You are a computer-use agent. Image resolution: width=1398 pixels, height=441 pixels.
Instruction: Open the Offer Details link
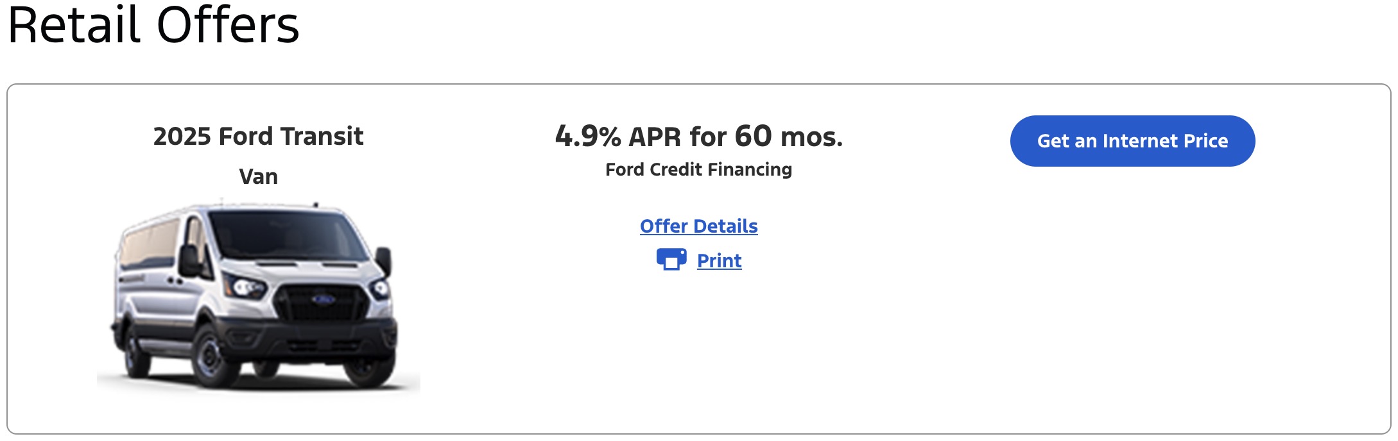click(x=698, y=226)
